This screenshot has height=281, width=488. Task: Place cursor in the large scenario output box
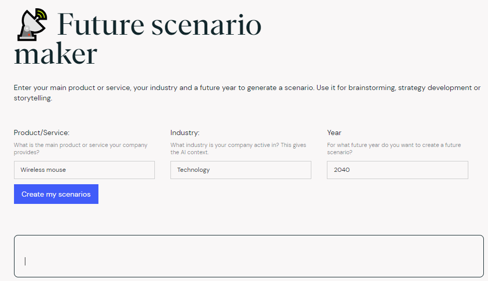click(249, 256)
